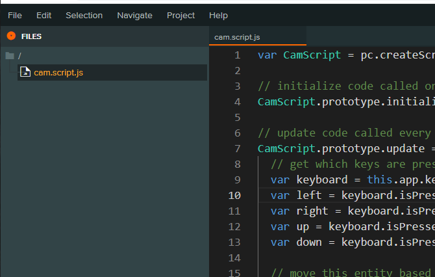
Task: Place cursor on "var CamScript" line
Action: [x=325, y=55]
